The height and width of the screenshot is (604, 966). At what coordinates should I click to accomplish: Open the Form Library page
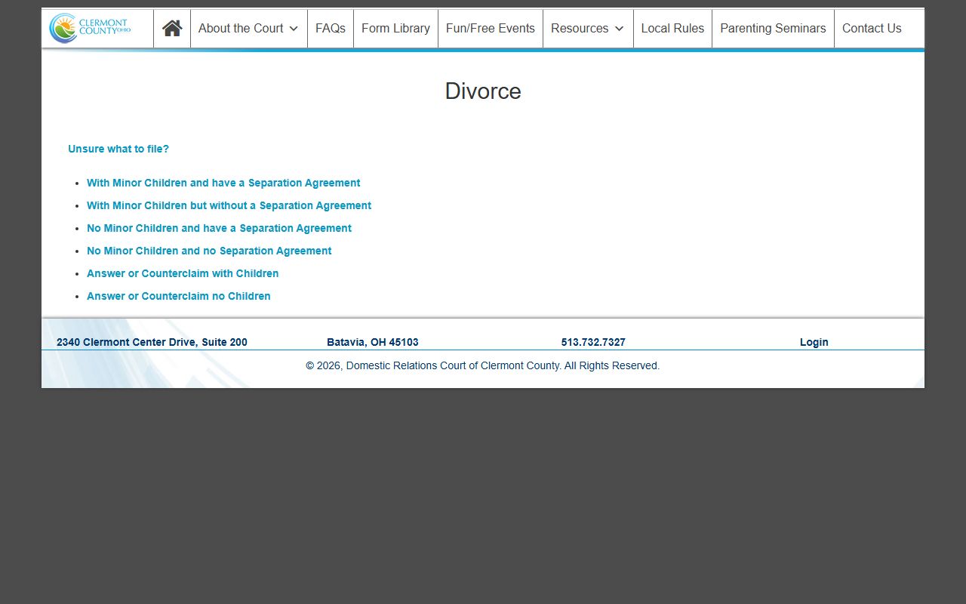coord(395,29)
